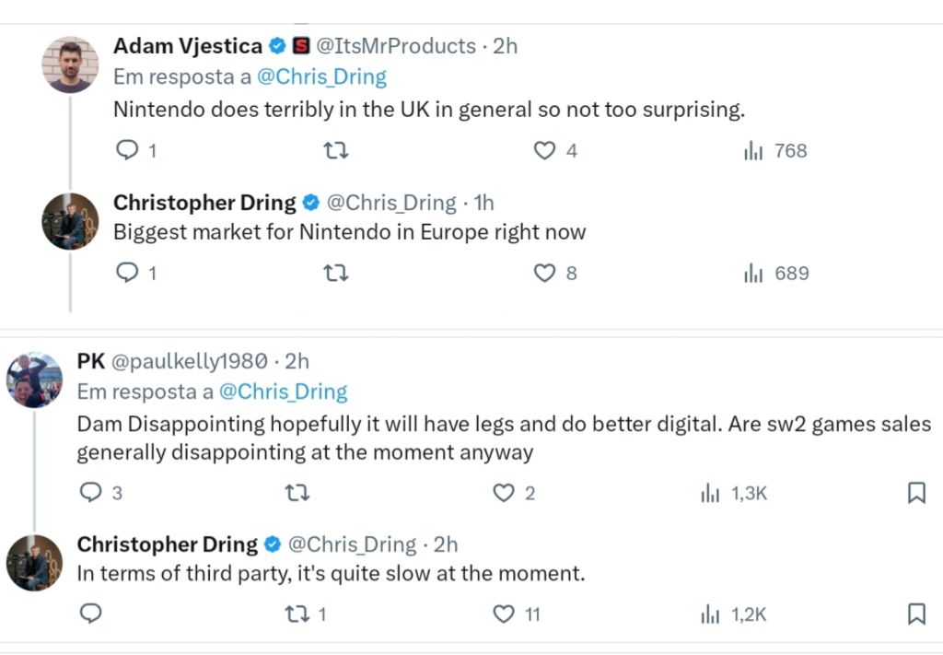The height and width of the screenshot is (655, 943).
Task: Open @Chris_Dring mention in Adam's reply
Action: click(321, 77)
